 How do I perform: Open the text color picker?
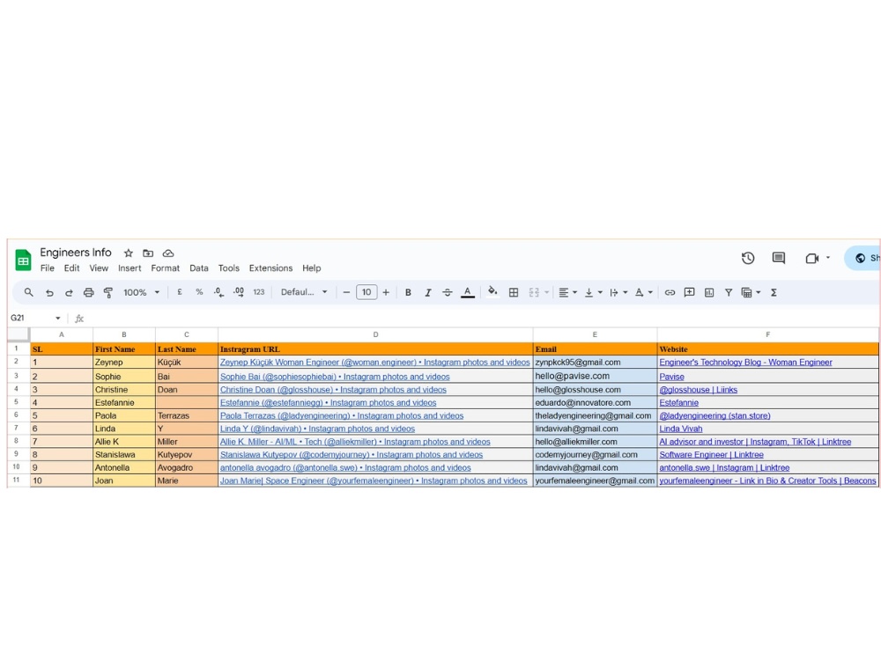coord(468,292)
